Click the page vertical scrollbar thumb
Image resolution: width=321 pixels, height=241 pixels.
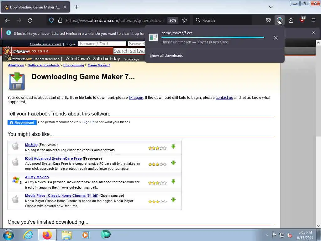tap(318, 91)
